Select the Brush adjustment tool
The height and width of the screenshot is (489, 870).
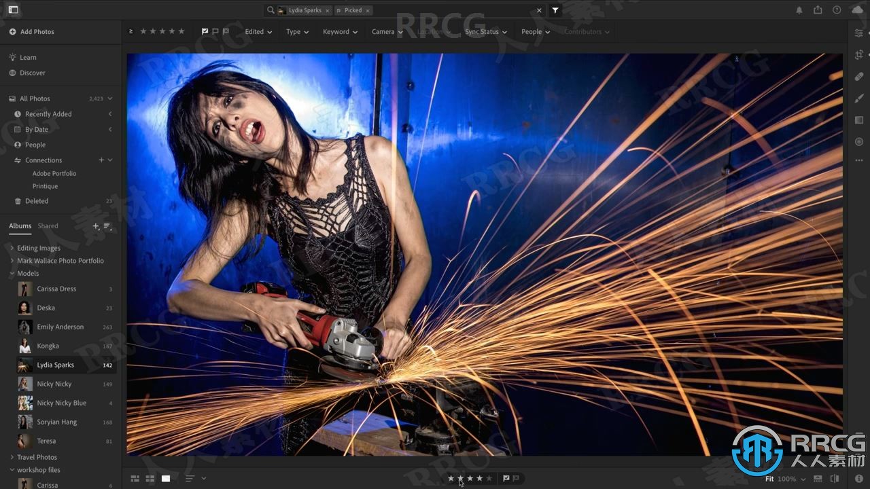(859, 98)
